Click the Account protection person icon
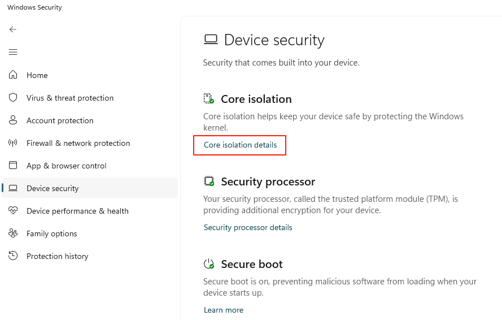The image size is (502, 320). click(x=13, y=120)
